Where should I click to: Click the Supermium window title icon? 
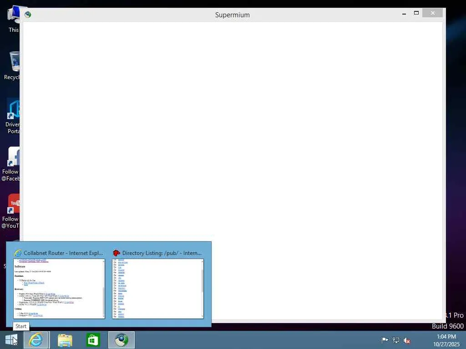(x=28, y=15)
